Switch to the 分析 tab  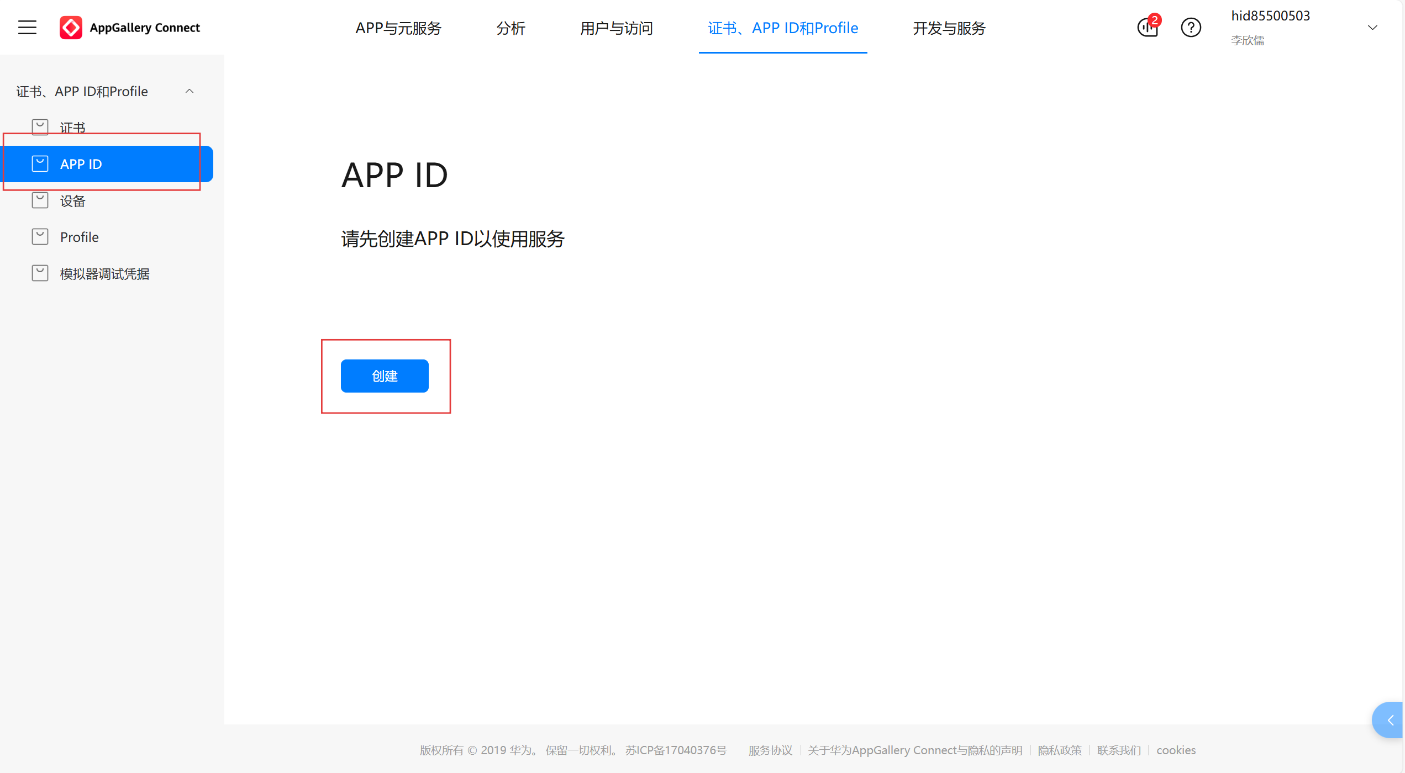511,28
